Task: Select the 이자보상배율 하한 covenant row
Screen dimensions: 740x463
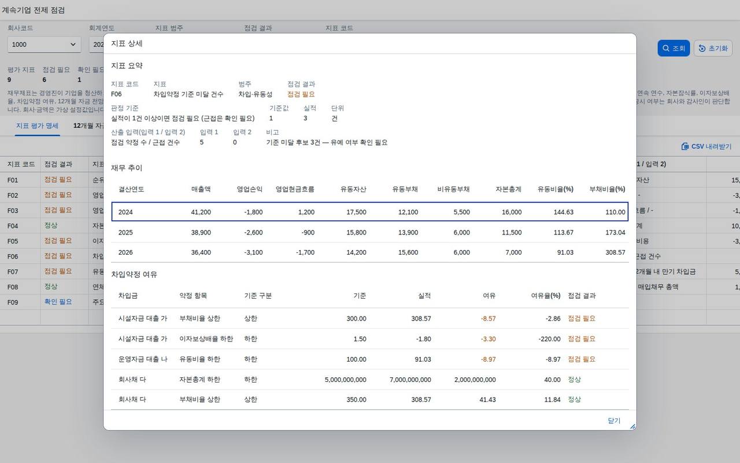Action: tap(370, 339)
